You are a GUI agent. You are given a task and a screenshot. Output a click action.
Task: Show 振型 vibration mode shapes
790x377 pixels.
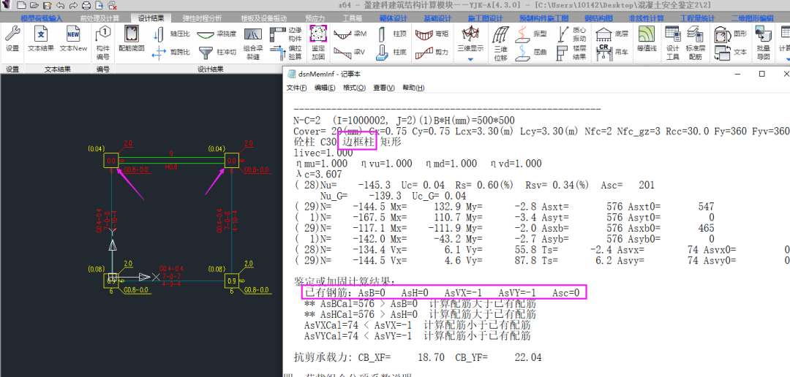530,35
